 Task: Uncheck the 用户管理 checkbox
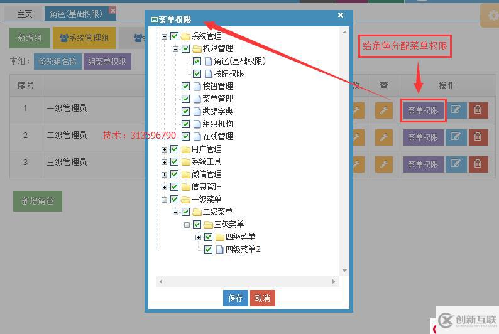(174, 149)
